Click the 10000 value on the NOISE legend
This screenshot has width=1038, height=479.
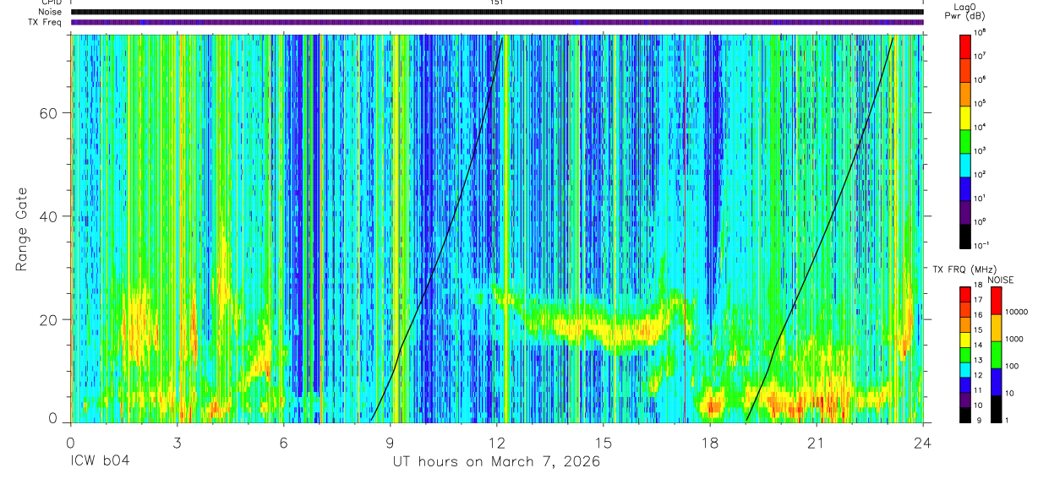pyautogui.click(x=1017, y=312)
